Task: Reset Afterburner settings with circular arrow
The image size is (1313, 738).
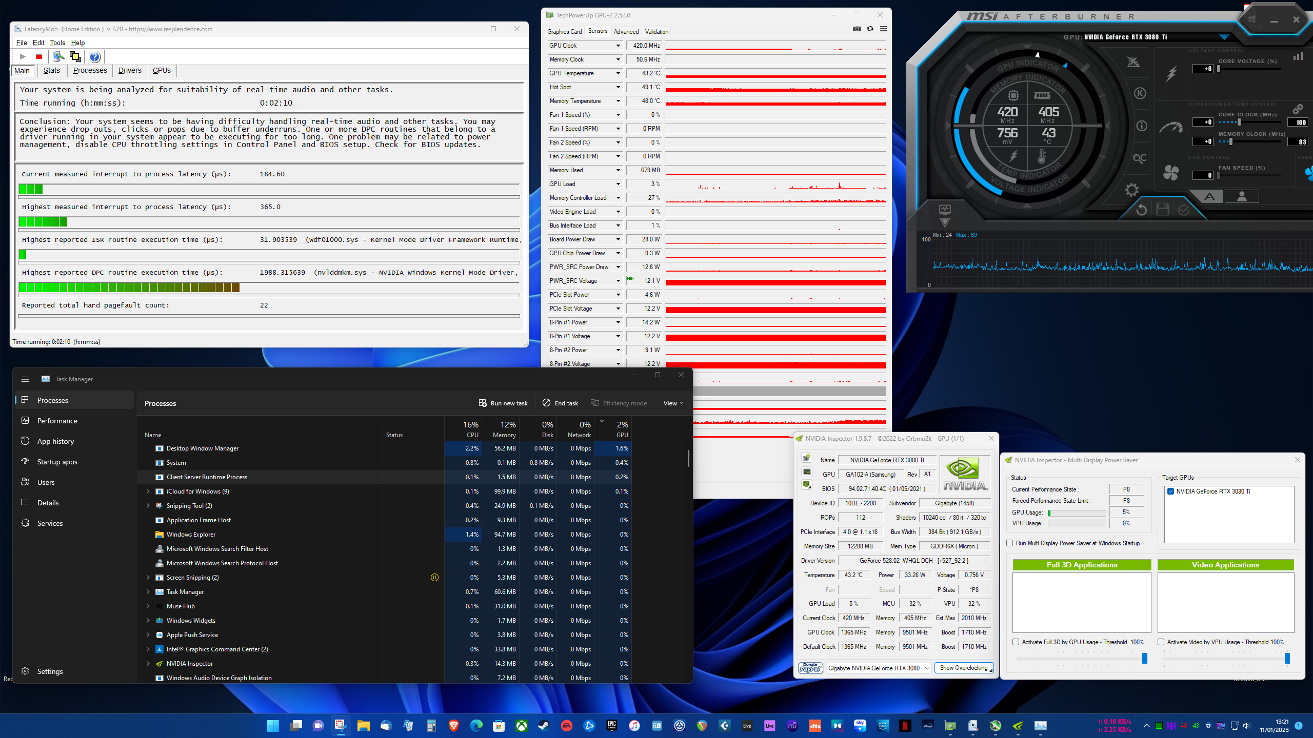Action: click(x=1141, y=210)
